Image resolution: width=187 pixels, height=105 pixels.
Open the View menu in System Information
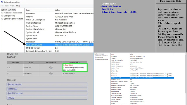point(12,6)
